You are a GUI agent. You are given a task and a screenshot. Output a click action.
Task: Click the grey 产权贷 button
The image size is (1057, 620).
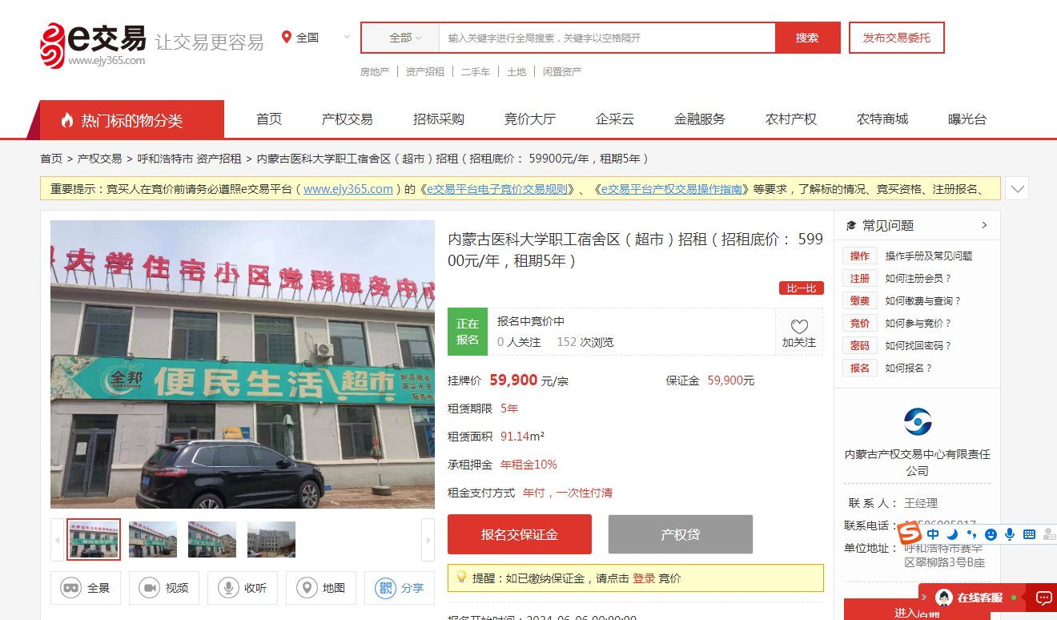pos(681,534)
